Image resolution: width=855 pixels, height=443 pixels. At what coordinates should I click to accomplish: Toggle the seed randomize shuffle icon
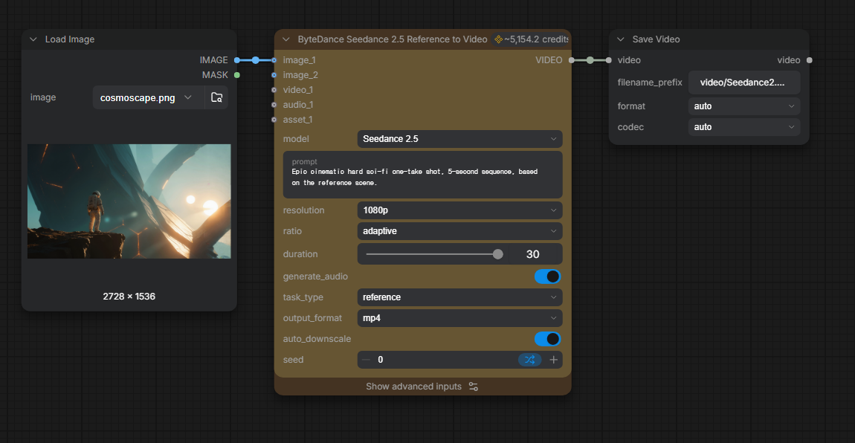529,360
